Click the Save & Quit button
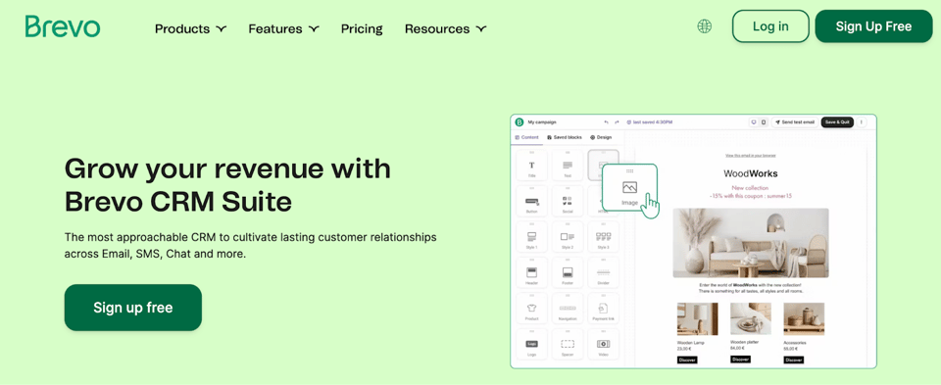 (837, 121)
